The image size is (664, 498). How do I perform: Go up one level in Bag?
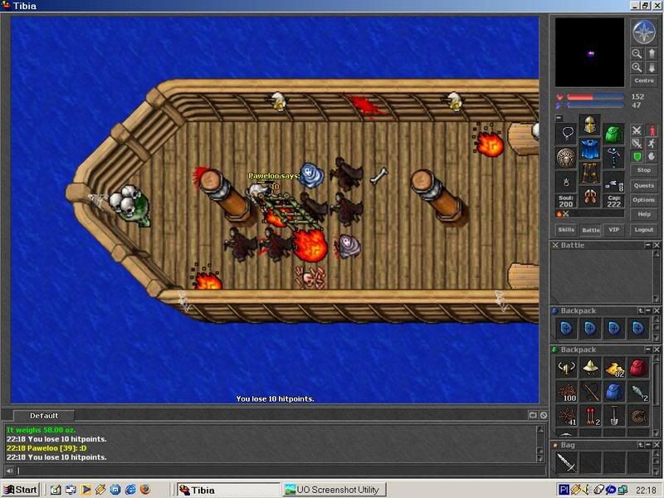click(641, 445)
